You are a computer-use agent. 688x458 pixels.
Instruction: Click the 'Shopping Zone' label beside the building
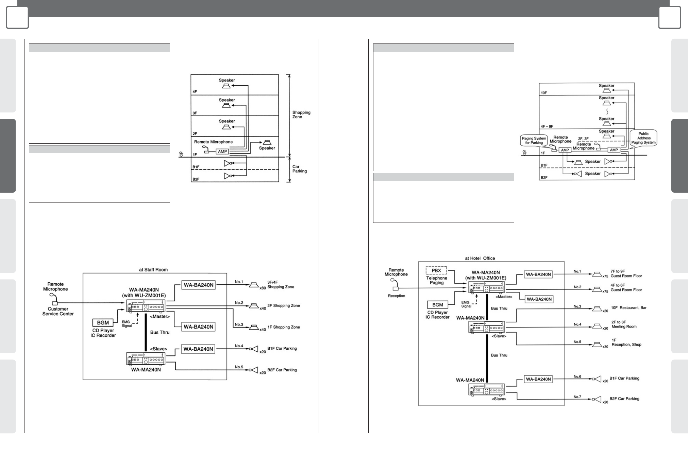coord(301,114)
